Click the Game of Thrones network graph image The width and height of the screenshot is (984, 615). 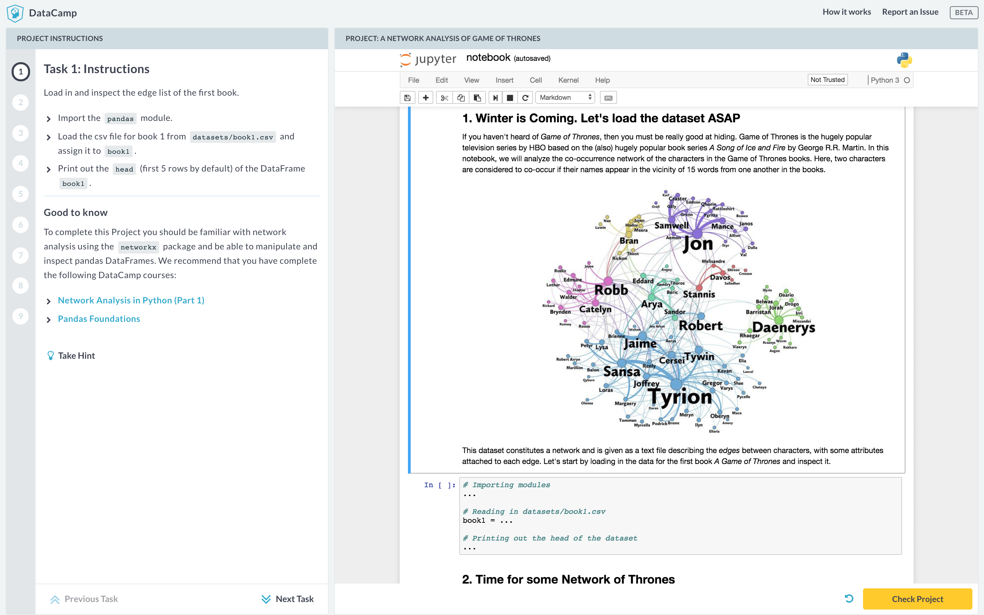coord(678,311)
